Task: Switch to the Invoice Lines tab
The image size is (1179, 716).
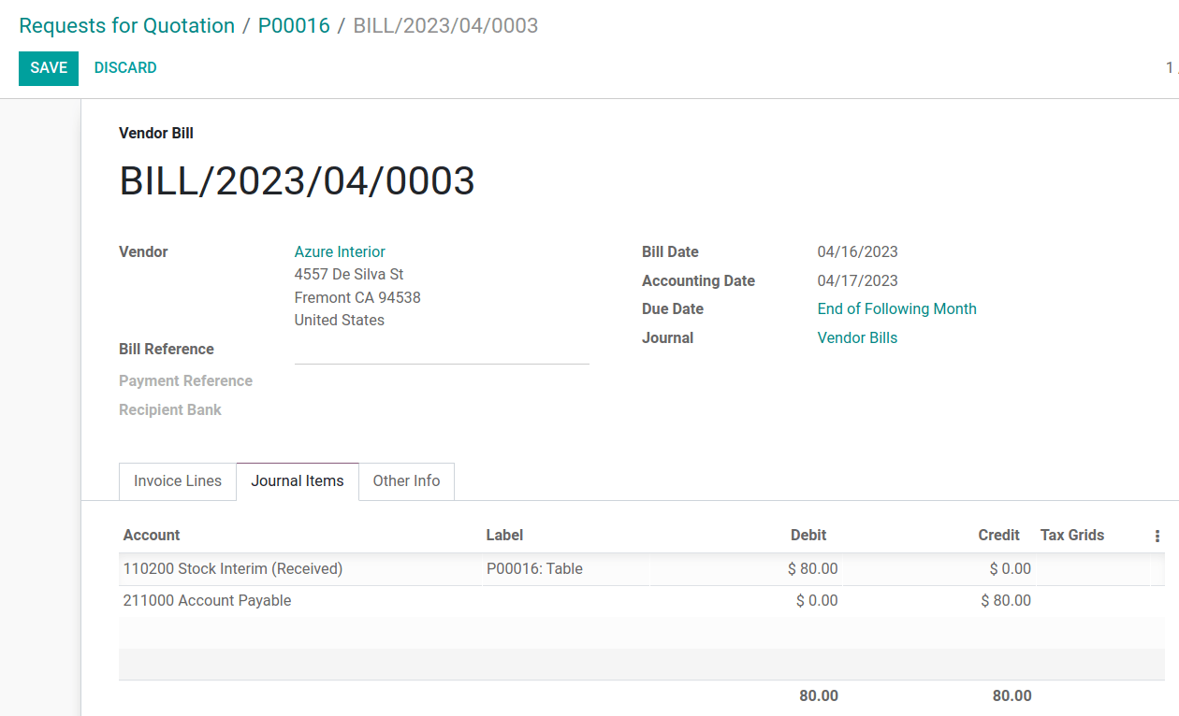Action: pos(177,481)
